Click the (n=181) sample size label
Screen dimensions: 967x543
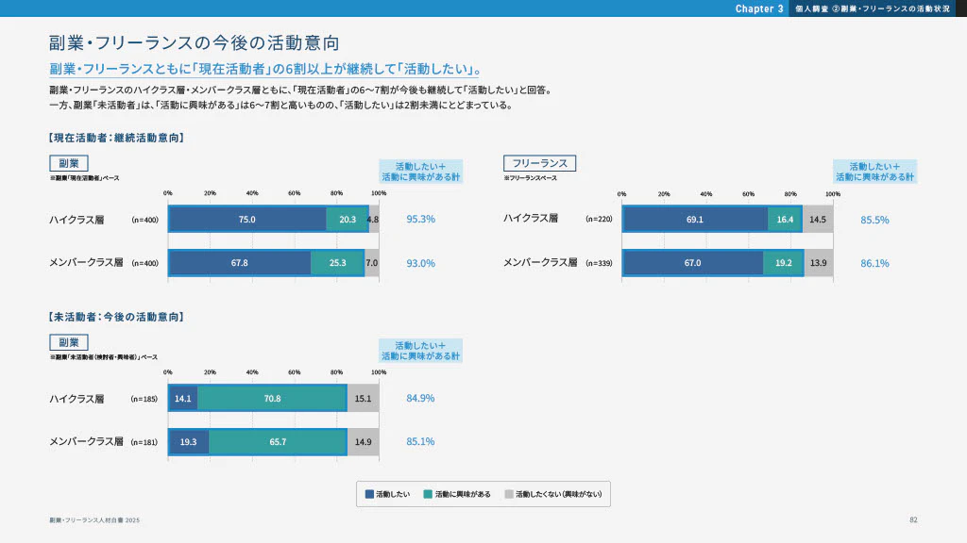[x=144, y=442]
